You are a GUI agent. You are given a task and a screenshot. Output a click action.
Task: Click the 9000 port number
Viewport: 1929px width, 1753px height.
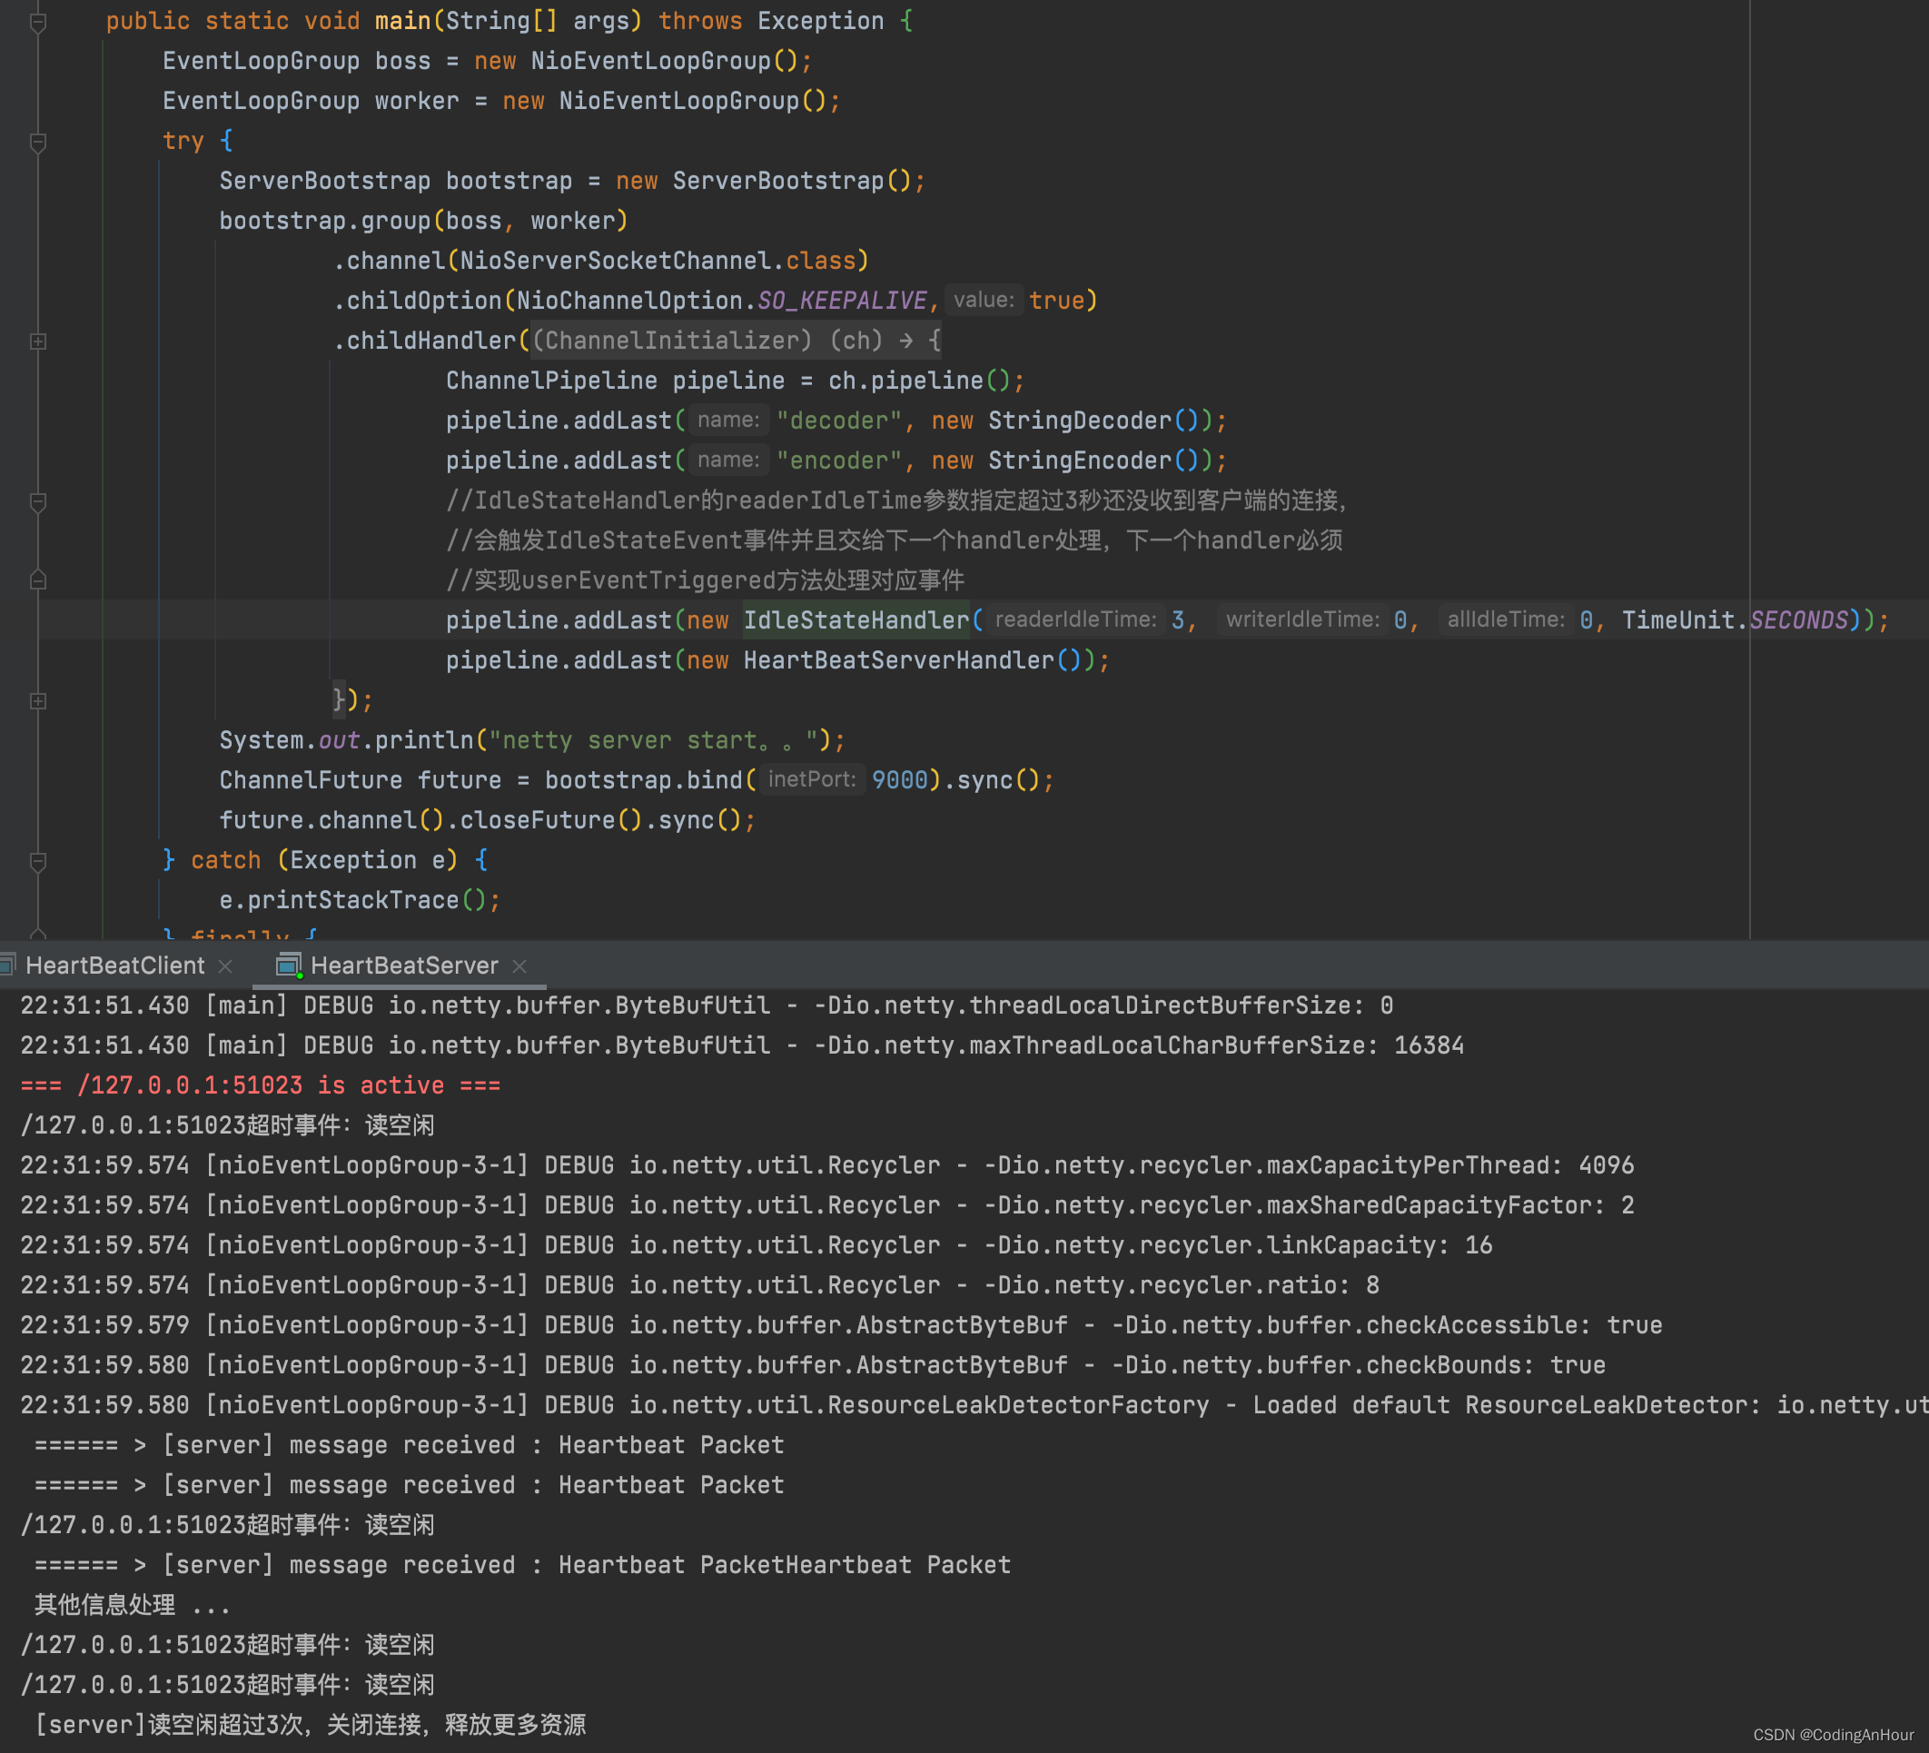pos(899,780)
